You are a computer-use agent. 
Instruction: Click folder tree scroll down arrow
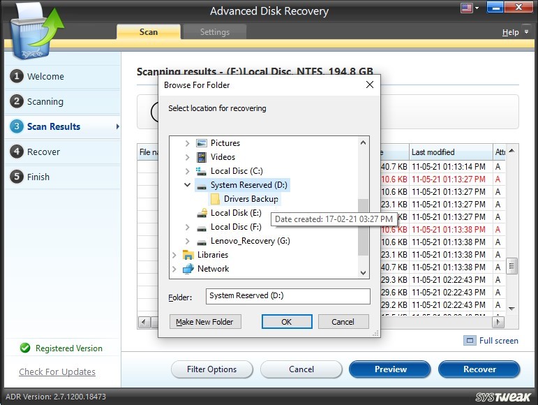363,272
